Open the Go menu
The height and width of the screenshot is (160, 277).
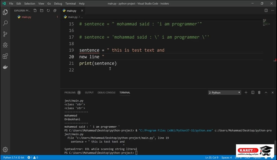tap(49, 4)
